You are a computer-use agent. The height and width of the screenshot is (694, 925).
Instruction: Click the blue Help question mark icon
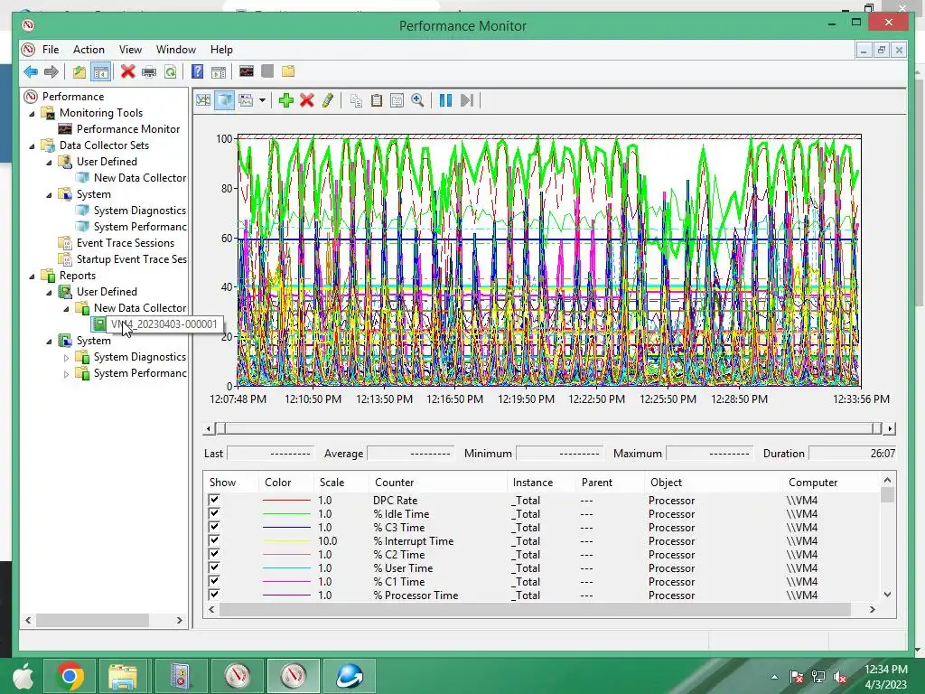[x=197, y=72]
